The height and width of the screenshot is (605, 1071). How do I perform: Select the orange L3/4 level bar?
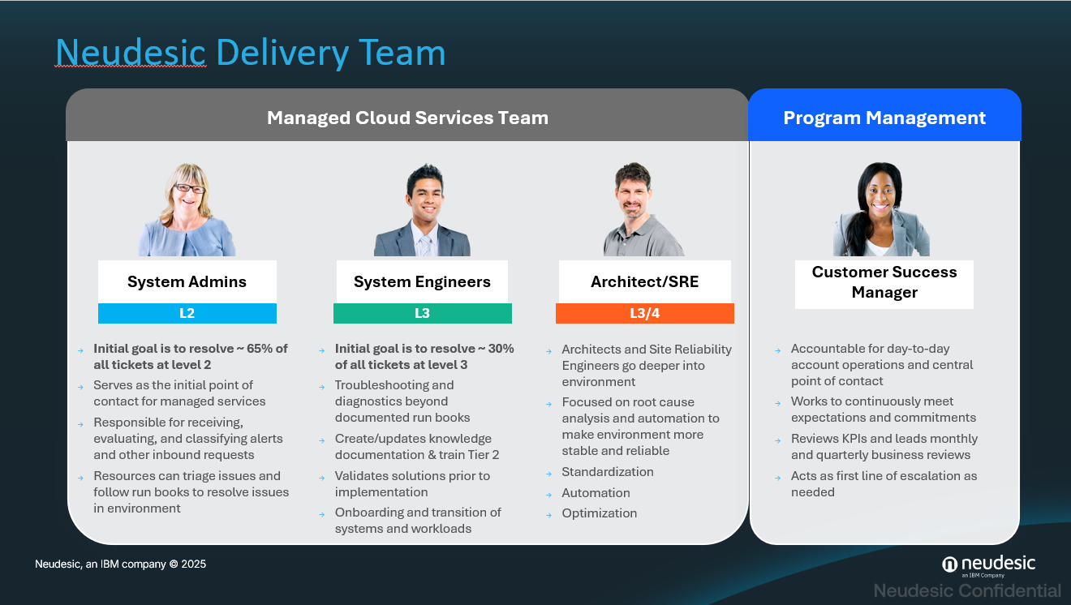645,313
